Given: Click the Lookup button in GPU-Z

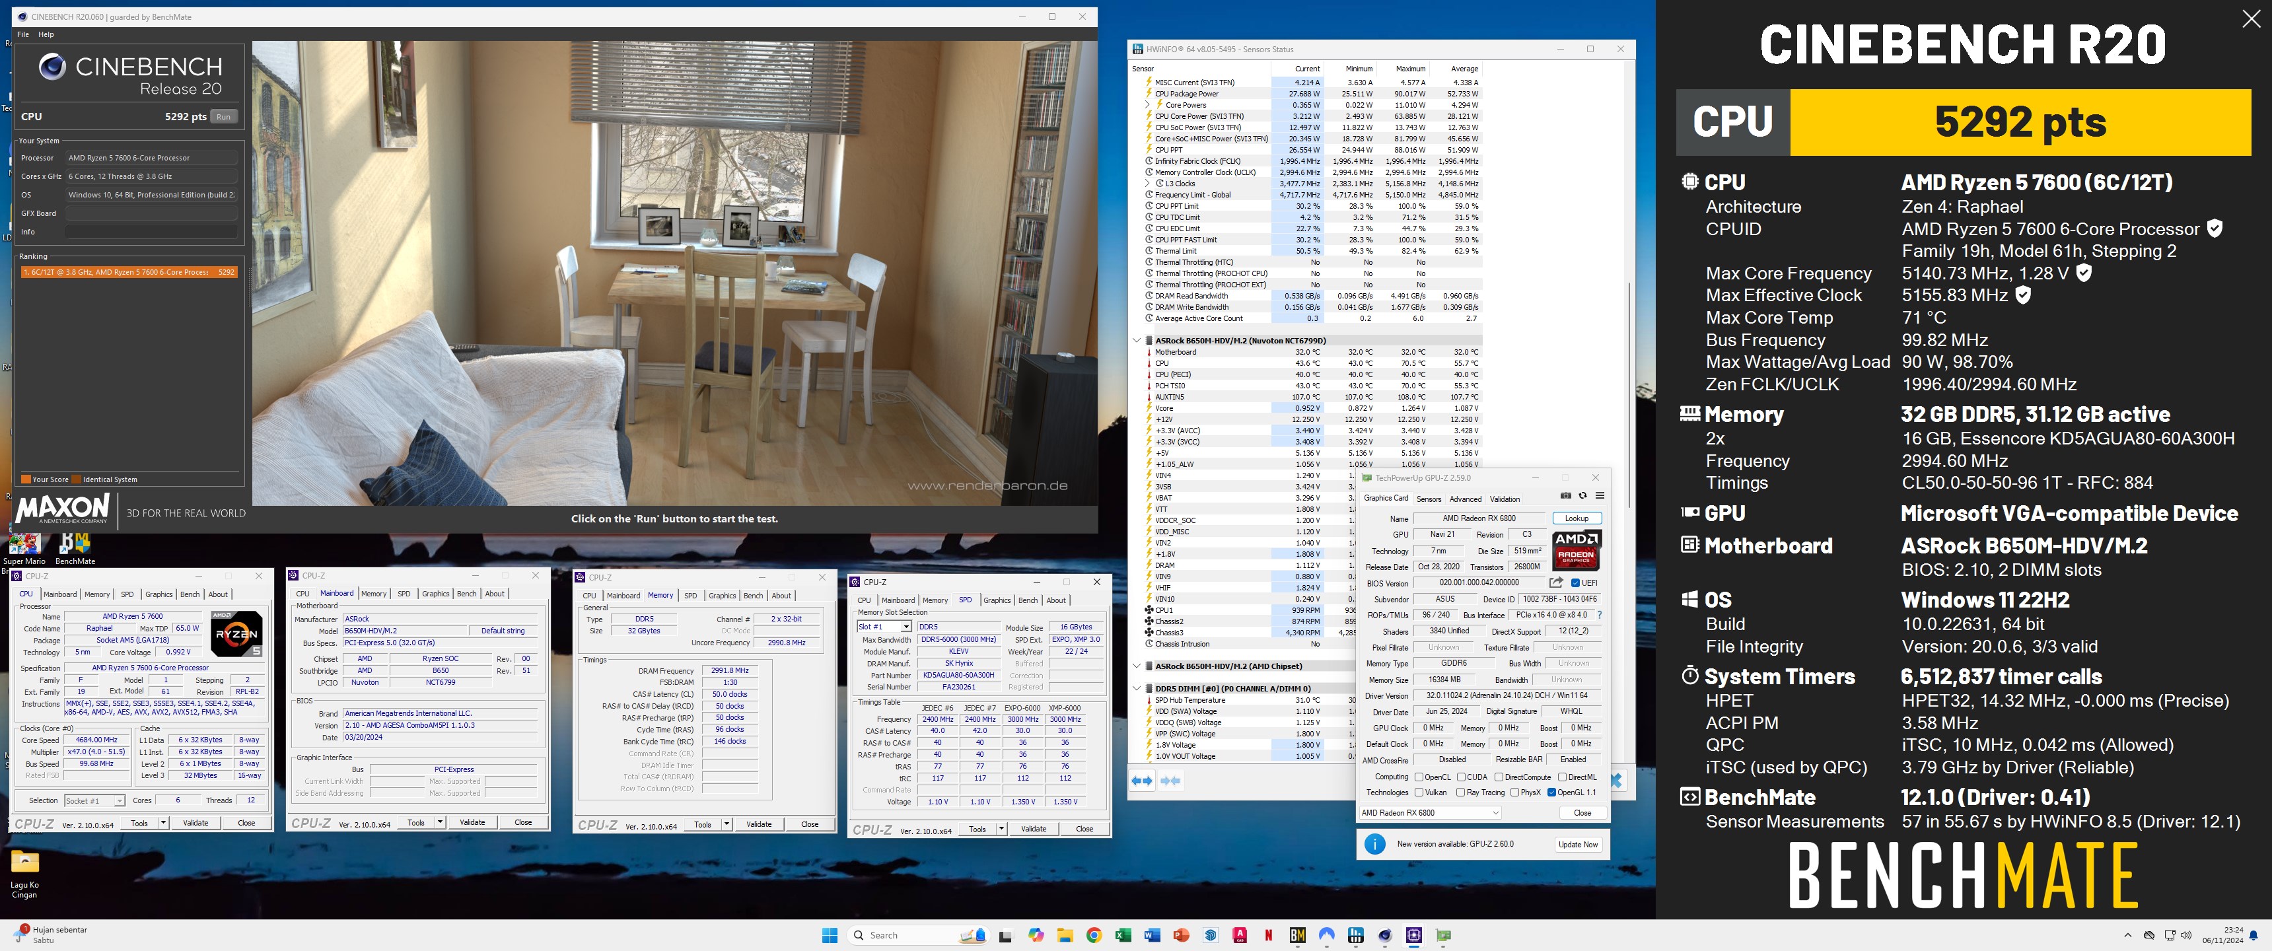Looking at the screenshot, I should tap(1576, 518).
